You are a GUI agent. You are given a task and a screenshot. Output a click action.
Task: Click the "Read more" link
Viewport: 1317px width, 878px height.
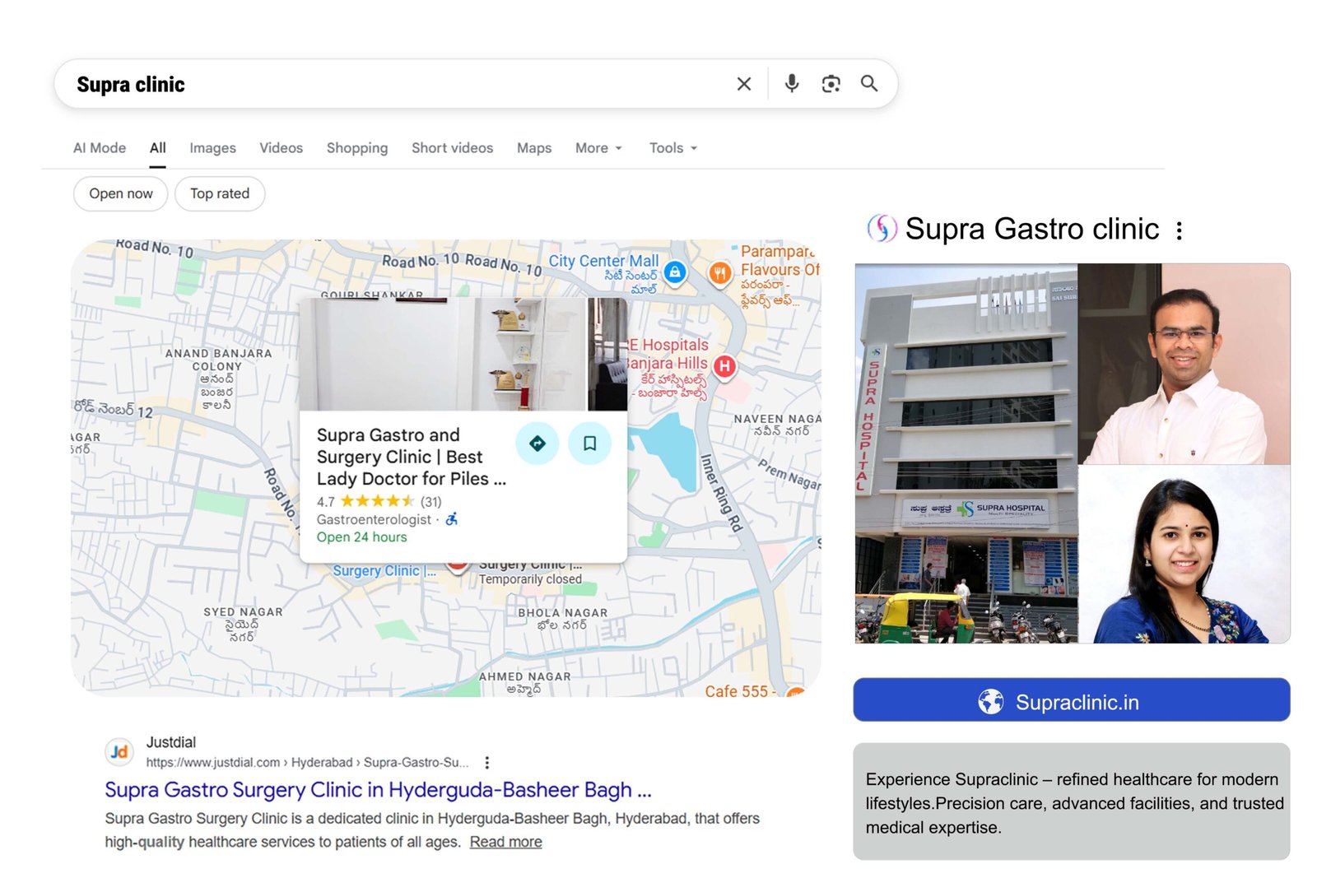(505, 841)
